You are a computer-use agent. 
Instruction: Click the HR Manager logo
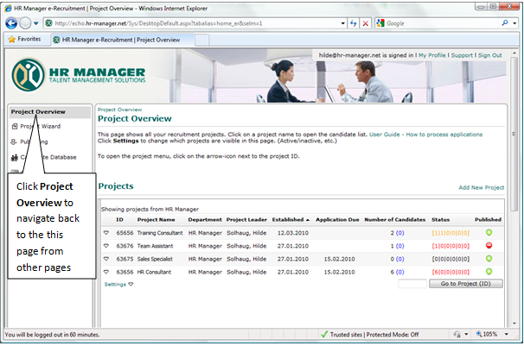point(79,75)
